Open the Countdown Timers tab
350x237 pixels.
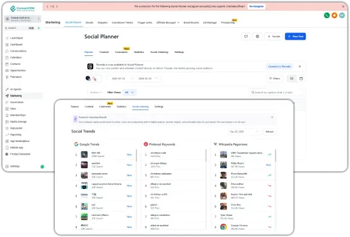[122, 23]
